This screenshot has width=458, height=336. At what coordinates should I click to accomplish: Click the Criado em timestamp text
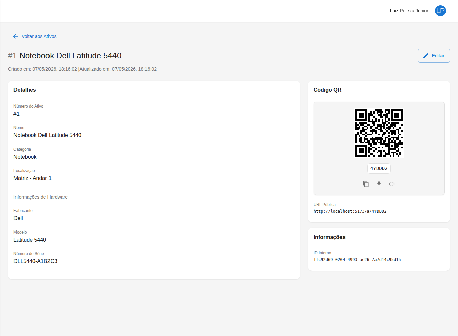42,69
